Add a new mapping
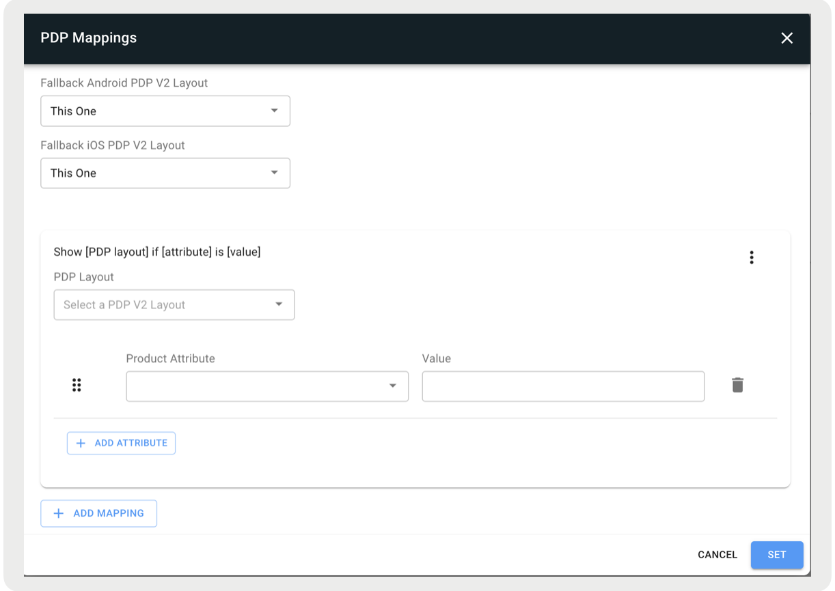 (x=99, y=513)
